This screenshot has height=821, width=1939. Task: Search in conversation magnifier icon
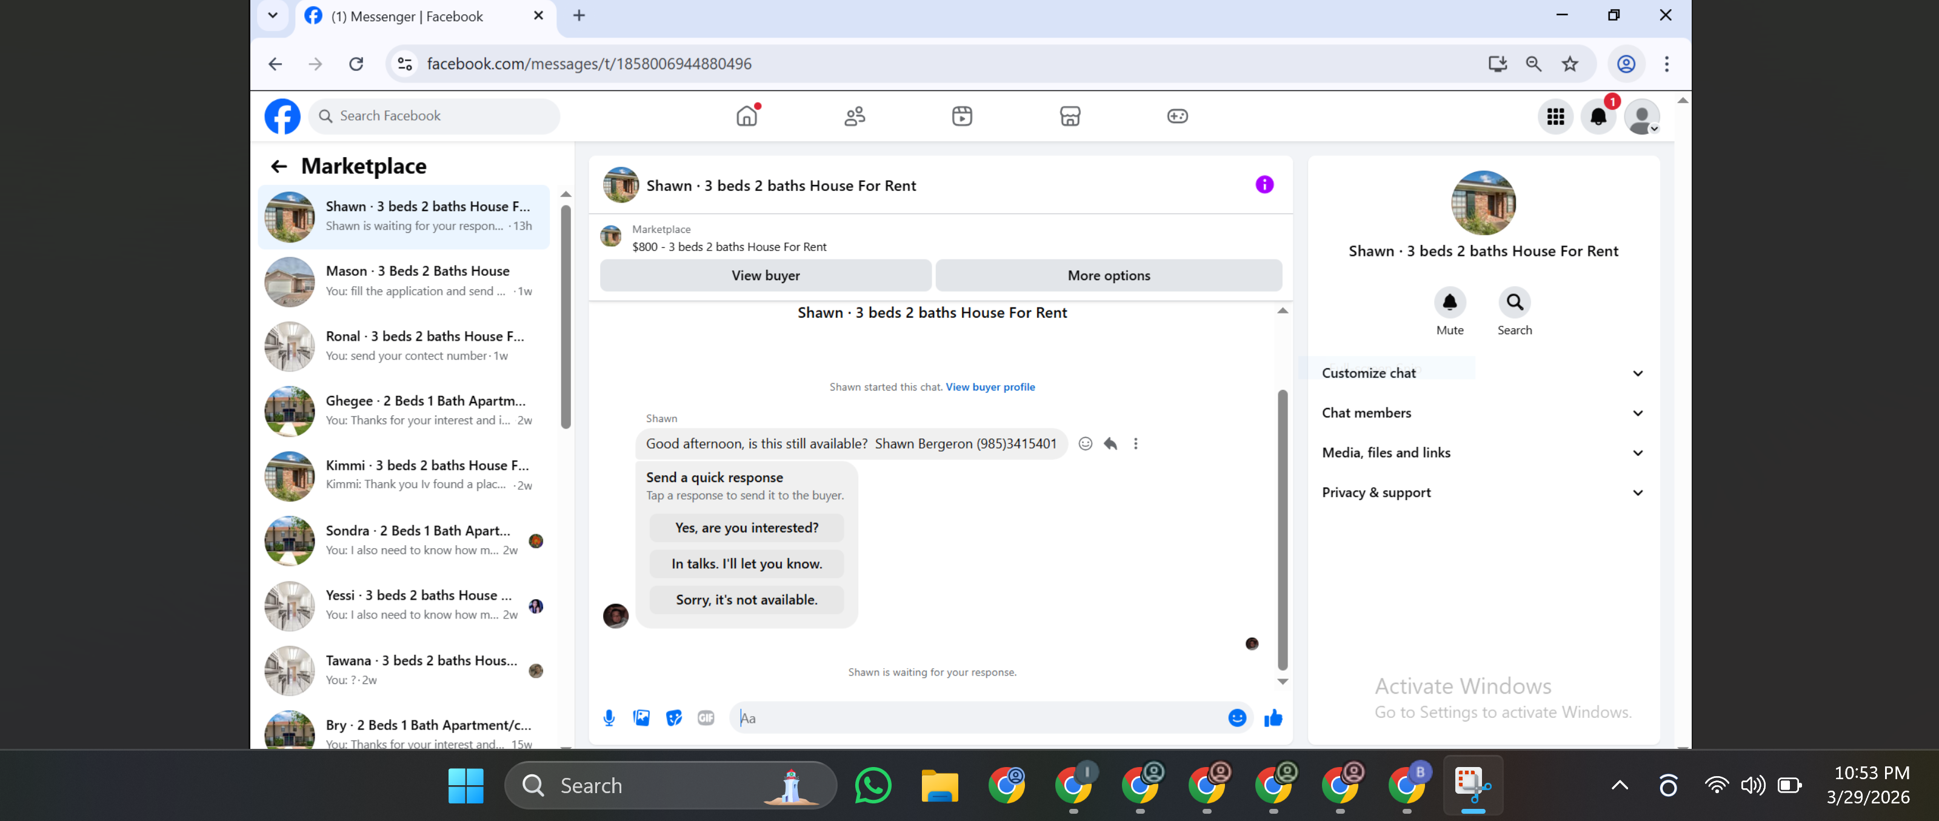[1515, 303]
